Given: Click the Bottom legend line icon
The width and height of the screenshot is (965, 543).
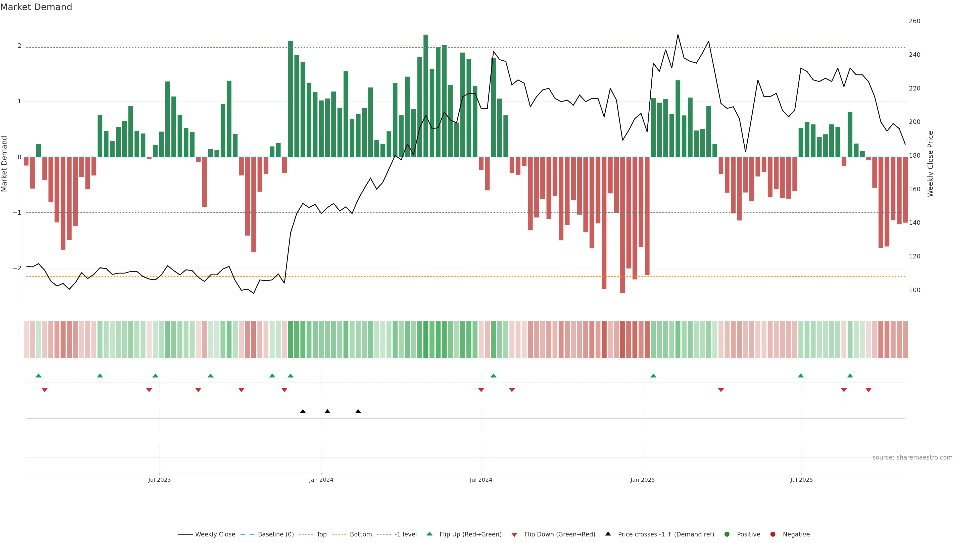Looking at the screenshot, I should click(x=339, y=534).
